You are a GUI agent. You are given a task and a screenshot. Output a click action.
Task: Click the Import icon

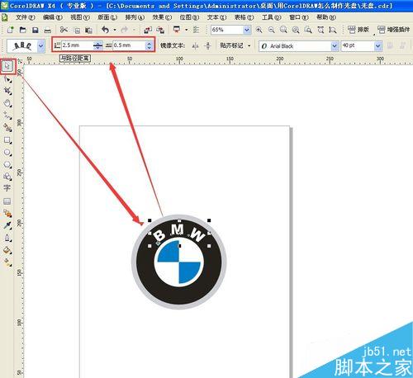tap(148, 30)
